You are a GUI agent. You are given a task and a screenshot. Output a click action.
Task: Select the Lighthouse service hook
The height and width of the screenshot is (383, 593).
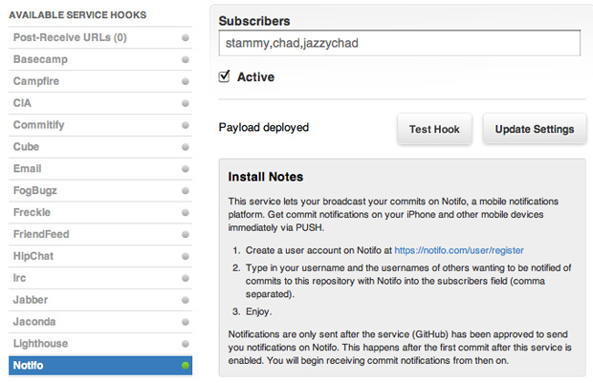pyautogui.click(x=100, y=344)
